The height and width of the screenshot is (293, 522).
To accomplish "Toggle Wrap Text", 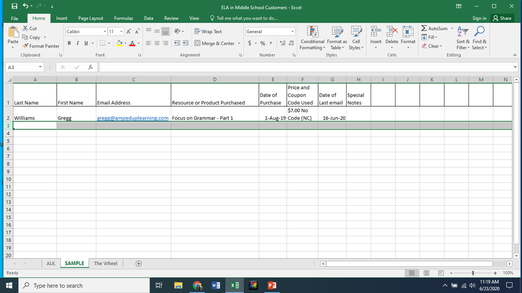I will click(x=208, y=31).
